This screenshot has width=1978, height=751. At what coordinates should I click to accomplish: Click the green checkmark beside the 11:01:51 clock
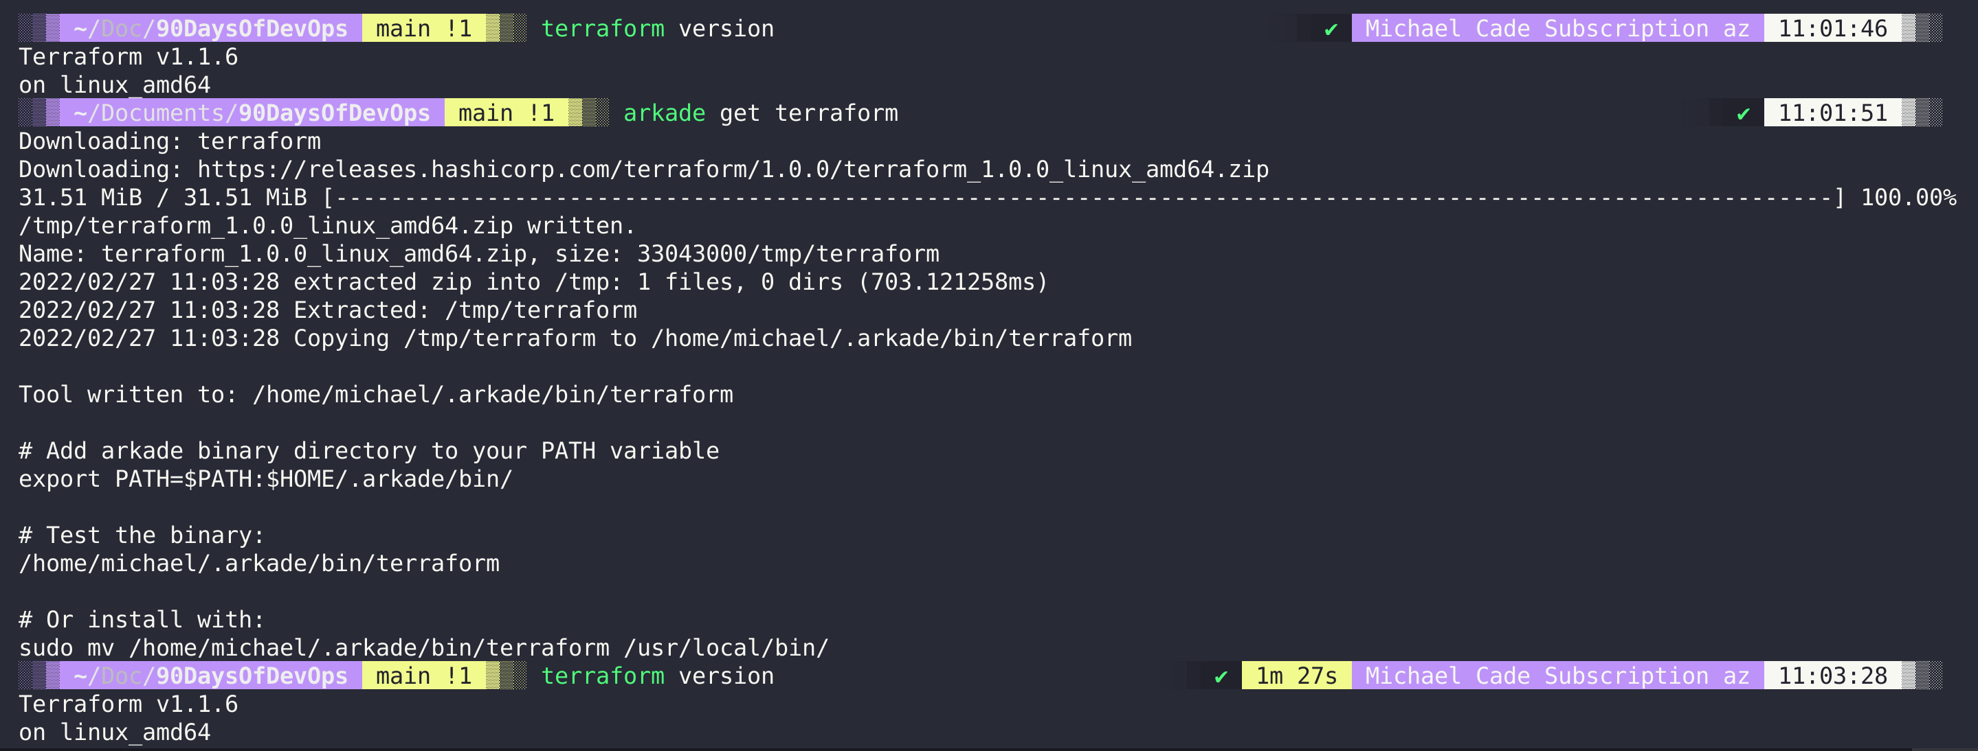pos(1743,113)
